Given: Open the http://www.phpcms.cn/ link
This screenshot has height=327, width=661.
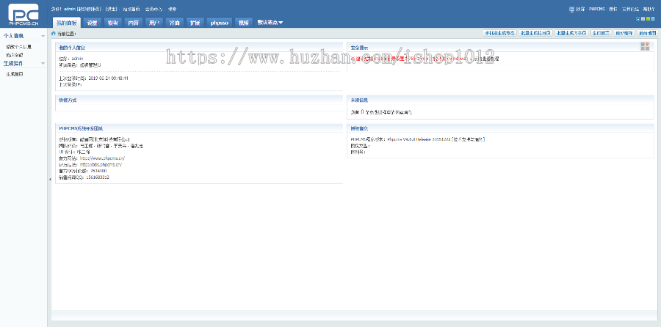Looking at the screenshot, I should pyautogui.click(x=102, y=158).
